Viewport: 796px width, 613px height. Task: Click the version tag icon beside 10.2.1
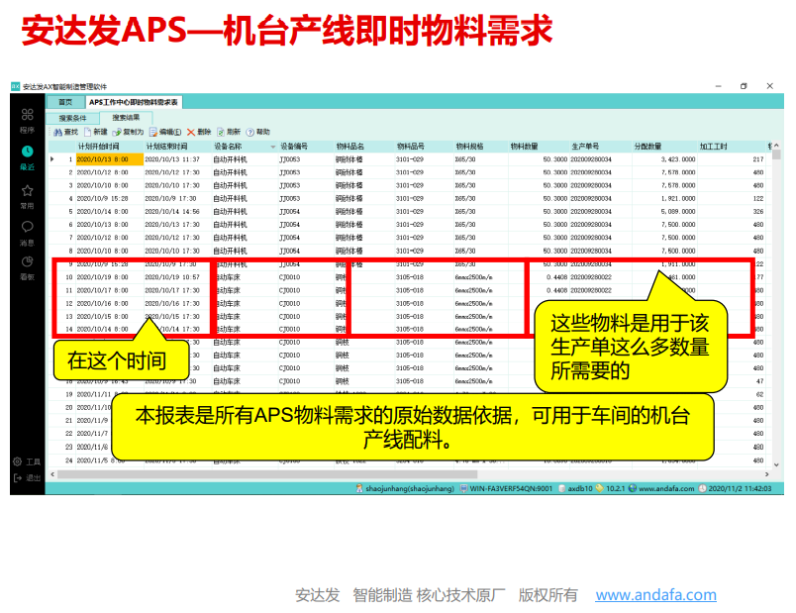600,488
